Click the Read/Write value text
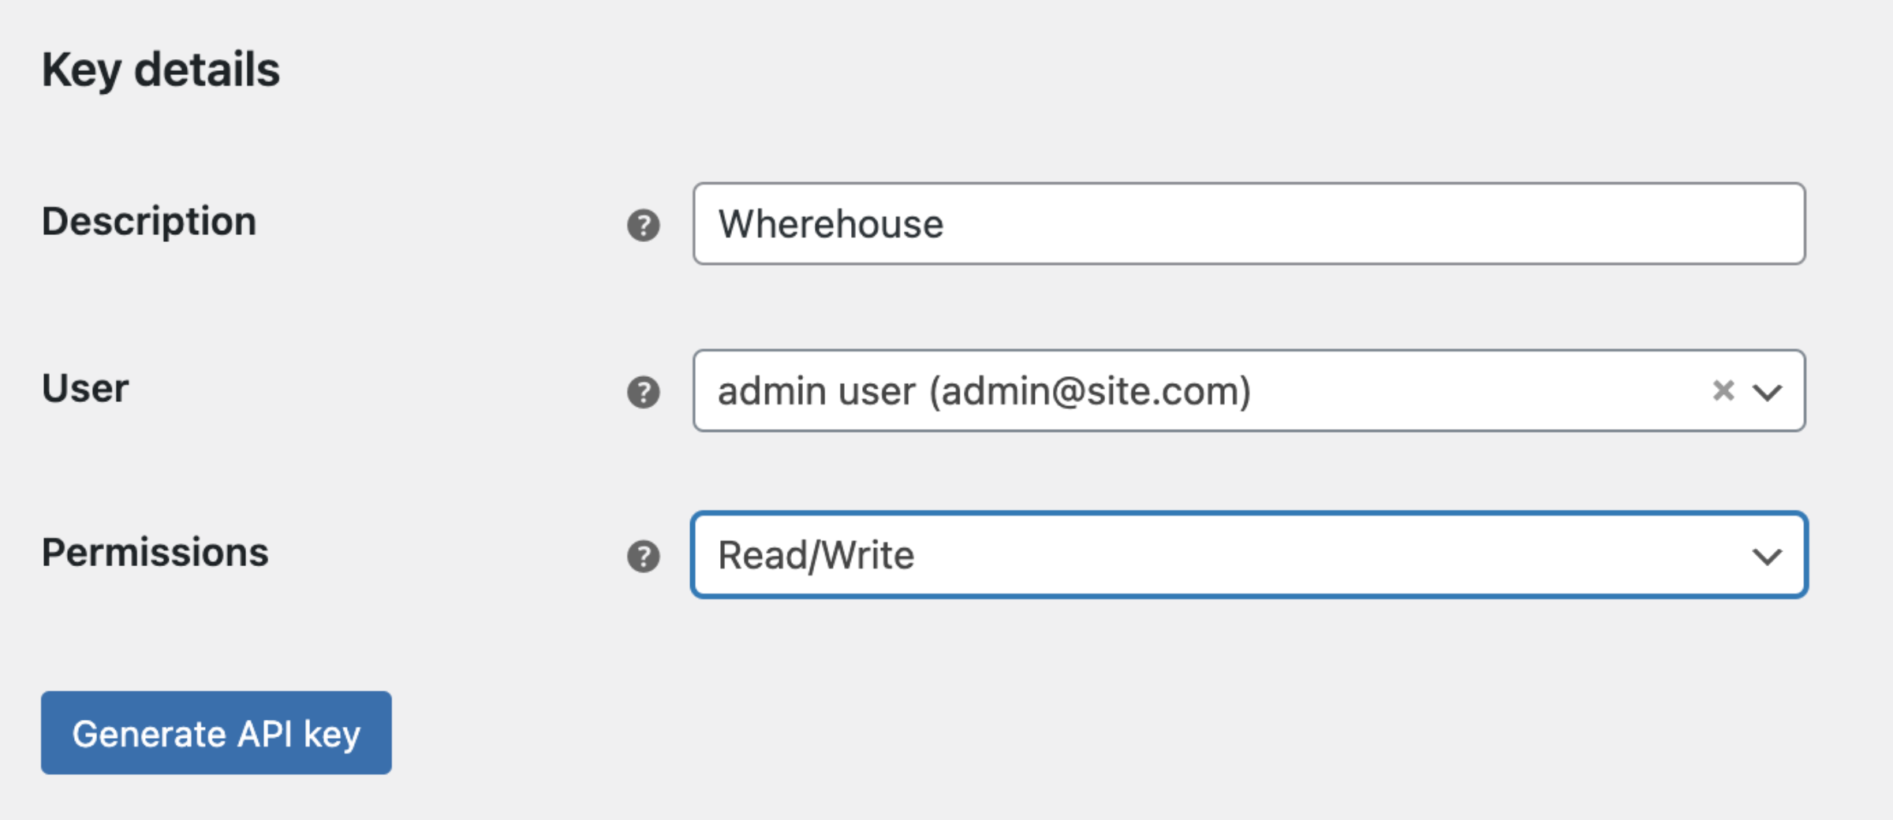The width and height of the screenshot is (1893, 820). pos(816,556)
